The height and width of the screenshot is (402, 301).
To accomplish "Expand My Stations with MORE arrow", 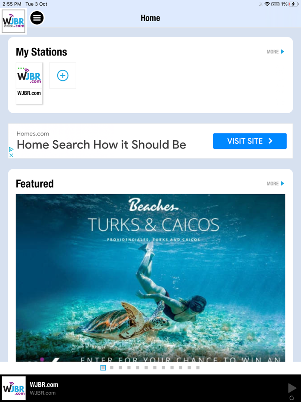I will [275, 52].
